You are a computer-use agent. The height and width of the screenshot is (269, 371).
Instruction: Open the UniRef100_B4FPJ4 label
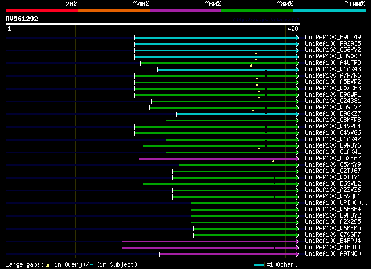[x=333, y=241]
